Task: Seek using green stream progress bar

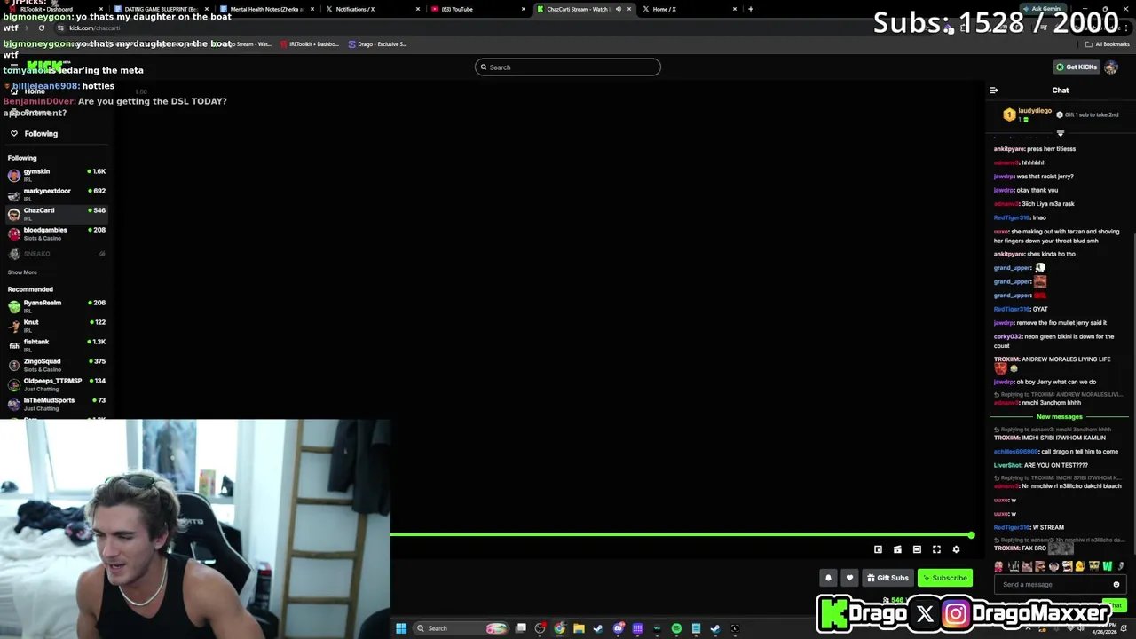Action: [x=682, y=535]
